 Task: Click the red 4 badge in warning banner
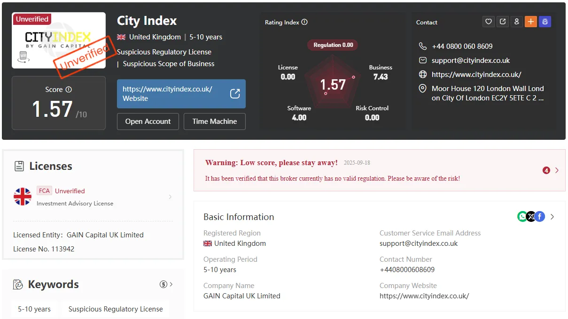point(546,170)
